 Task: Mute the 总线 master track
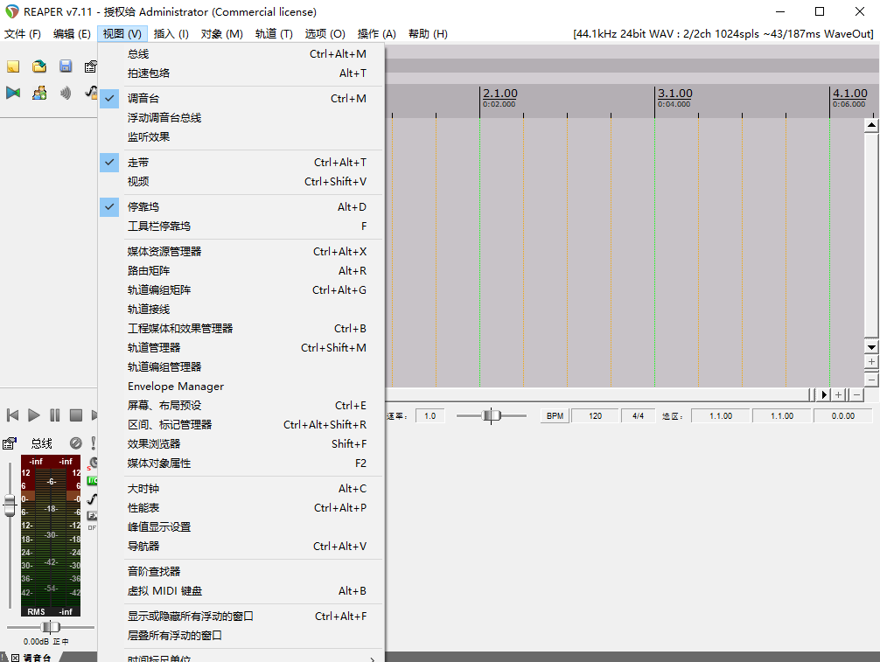[x=75, y=443]
